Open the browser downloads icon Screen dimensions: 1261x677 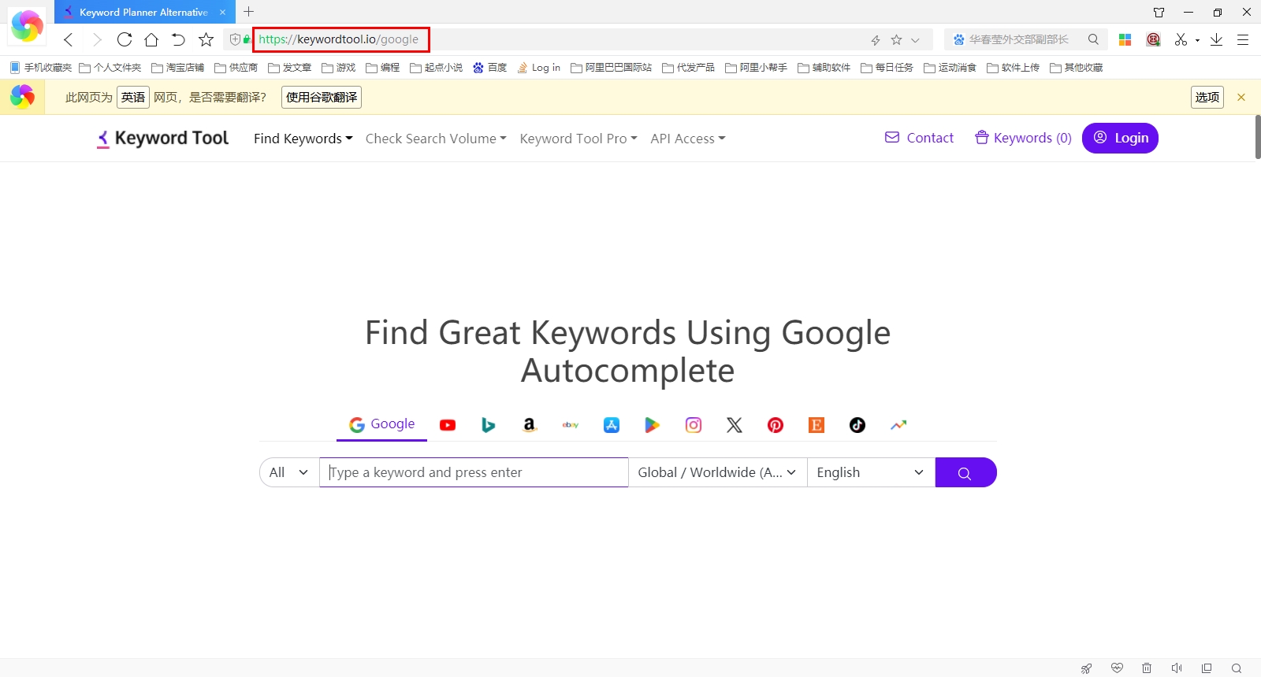tap(1216, 39)
